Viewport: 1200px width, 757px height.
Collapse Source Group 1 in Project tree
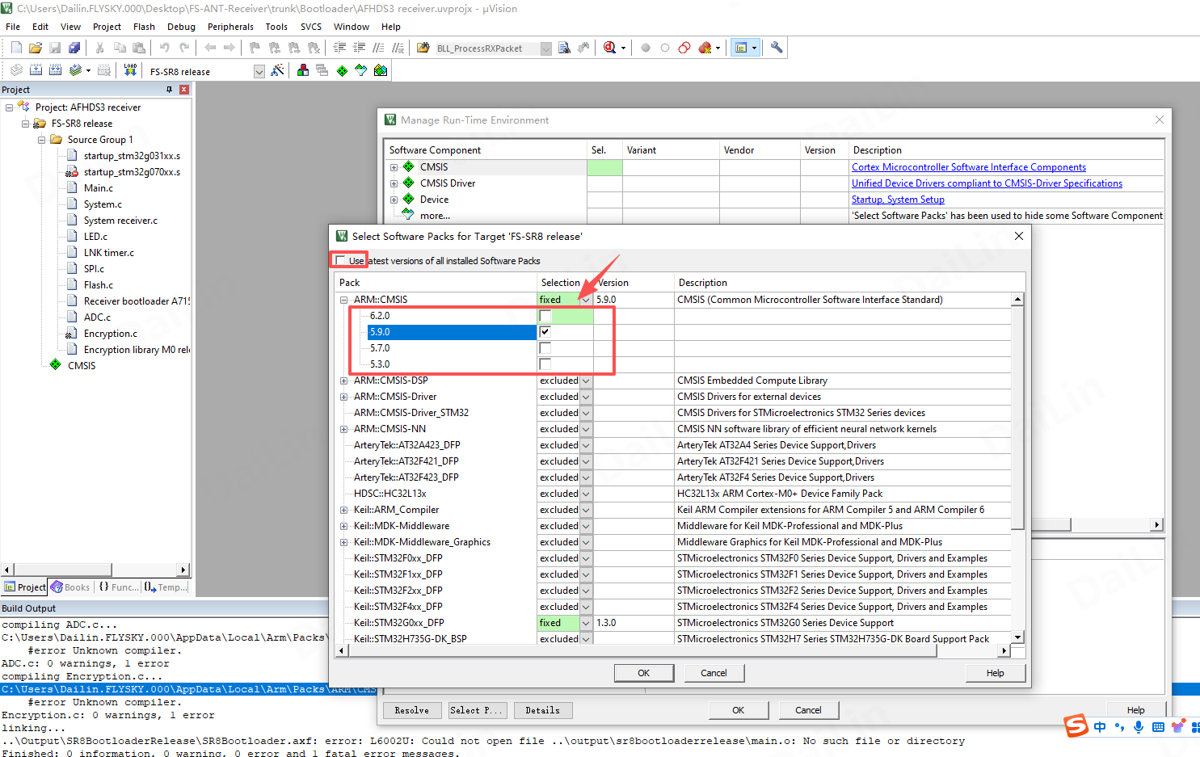42,140
